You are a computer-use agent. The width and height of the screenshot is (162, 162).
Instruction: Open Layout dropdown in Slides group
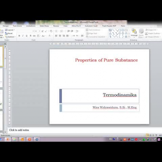pos(10,30)
